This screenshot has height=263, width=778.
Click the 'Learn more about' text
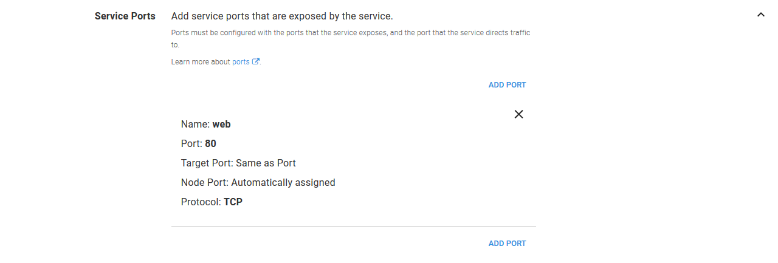click(x=201, y=62)
